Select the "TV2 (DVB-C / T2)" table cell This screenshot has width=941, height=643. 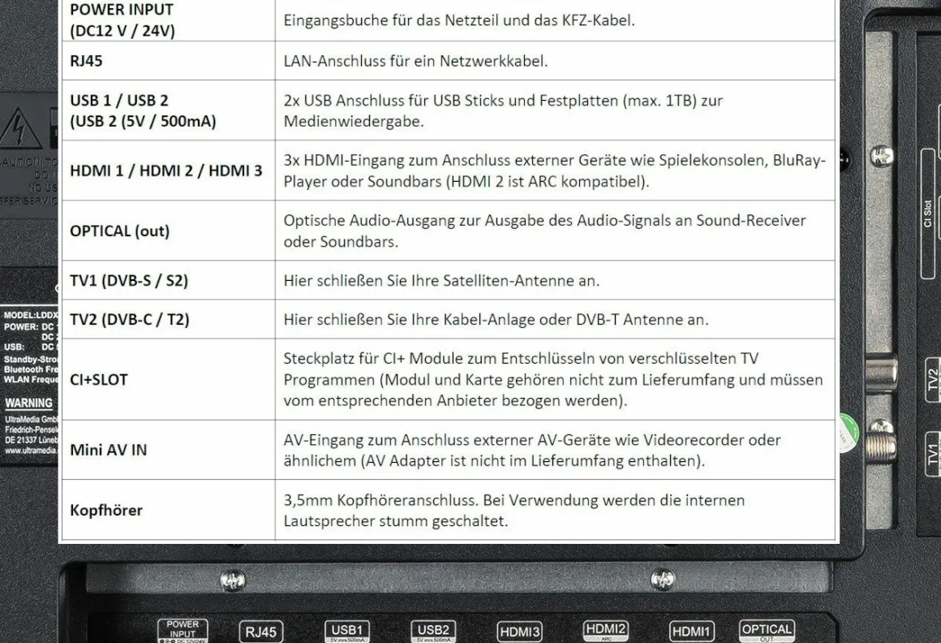[x=169, y=319]
